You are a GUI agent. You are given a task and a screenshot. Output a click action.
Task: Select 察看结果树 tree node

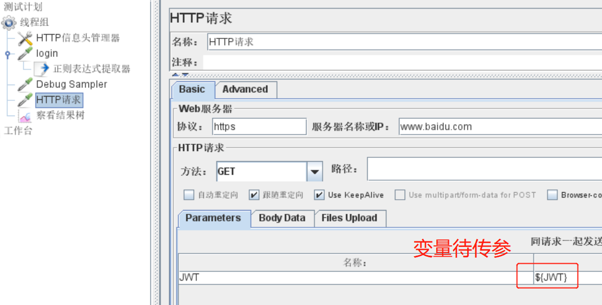tap(60, 115)
